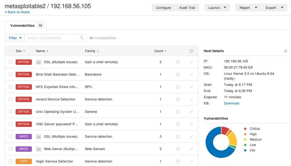Select the Vulnerabilities tab
This screenshot has height=166, width=291.
[x=26, y=25]
